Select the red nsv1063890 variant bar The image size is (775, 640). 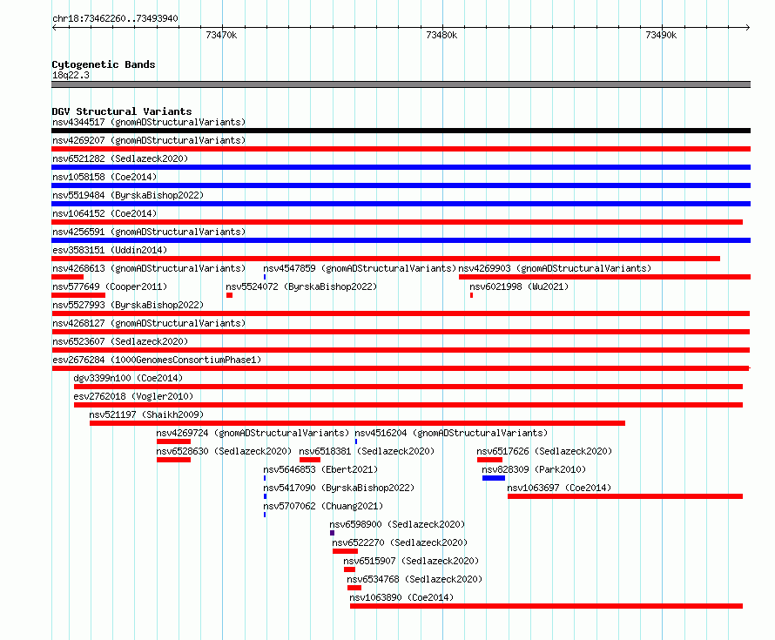coord(546,606)
